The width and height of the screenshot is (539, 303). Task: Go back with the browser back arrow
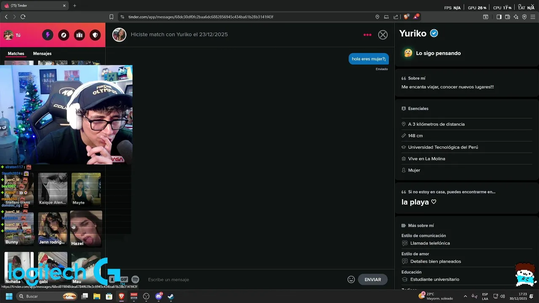[x=6, y=17]
